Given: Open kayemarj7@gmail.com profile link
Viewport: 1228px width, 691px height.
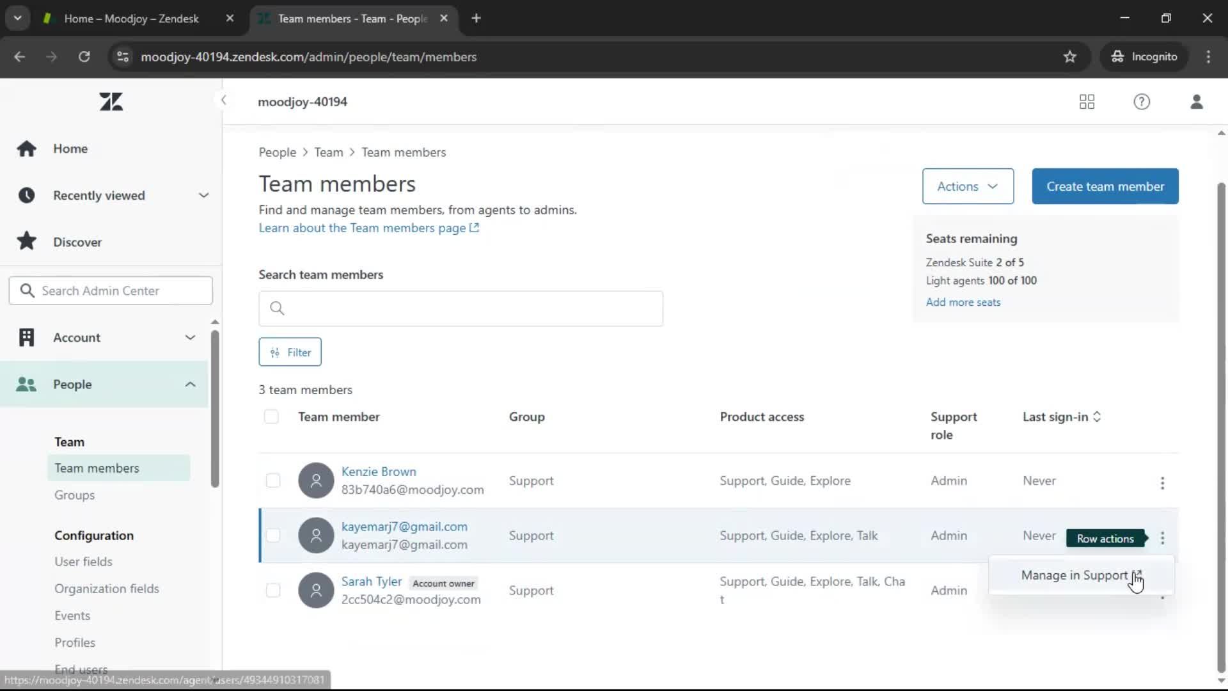Looking at the screenshot, I should (x=404, y=527).
